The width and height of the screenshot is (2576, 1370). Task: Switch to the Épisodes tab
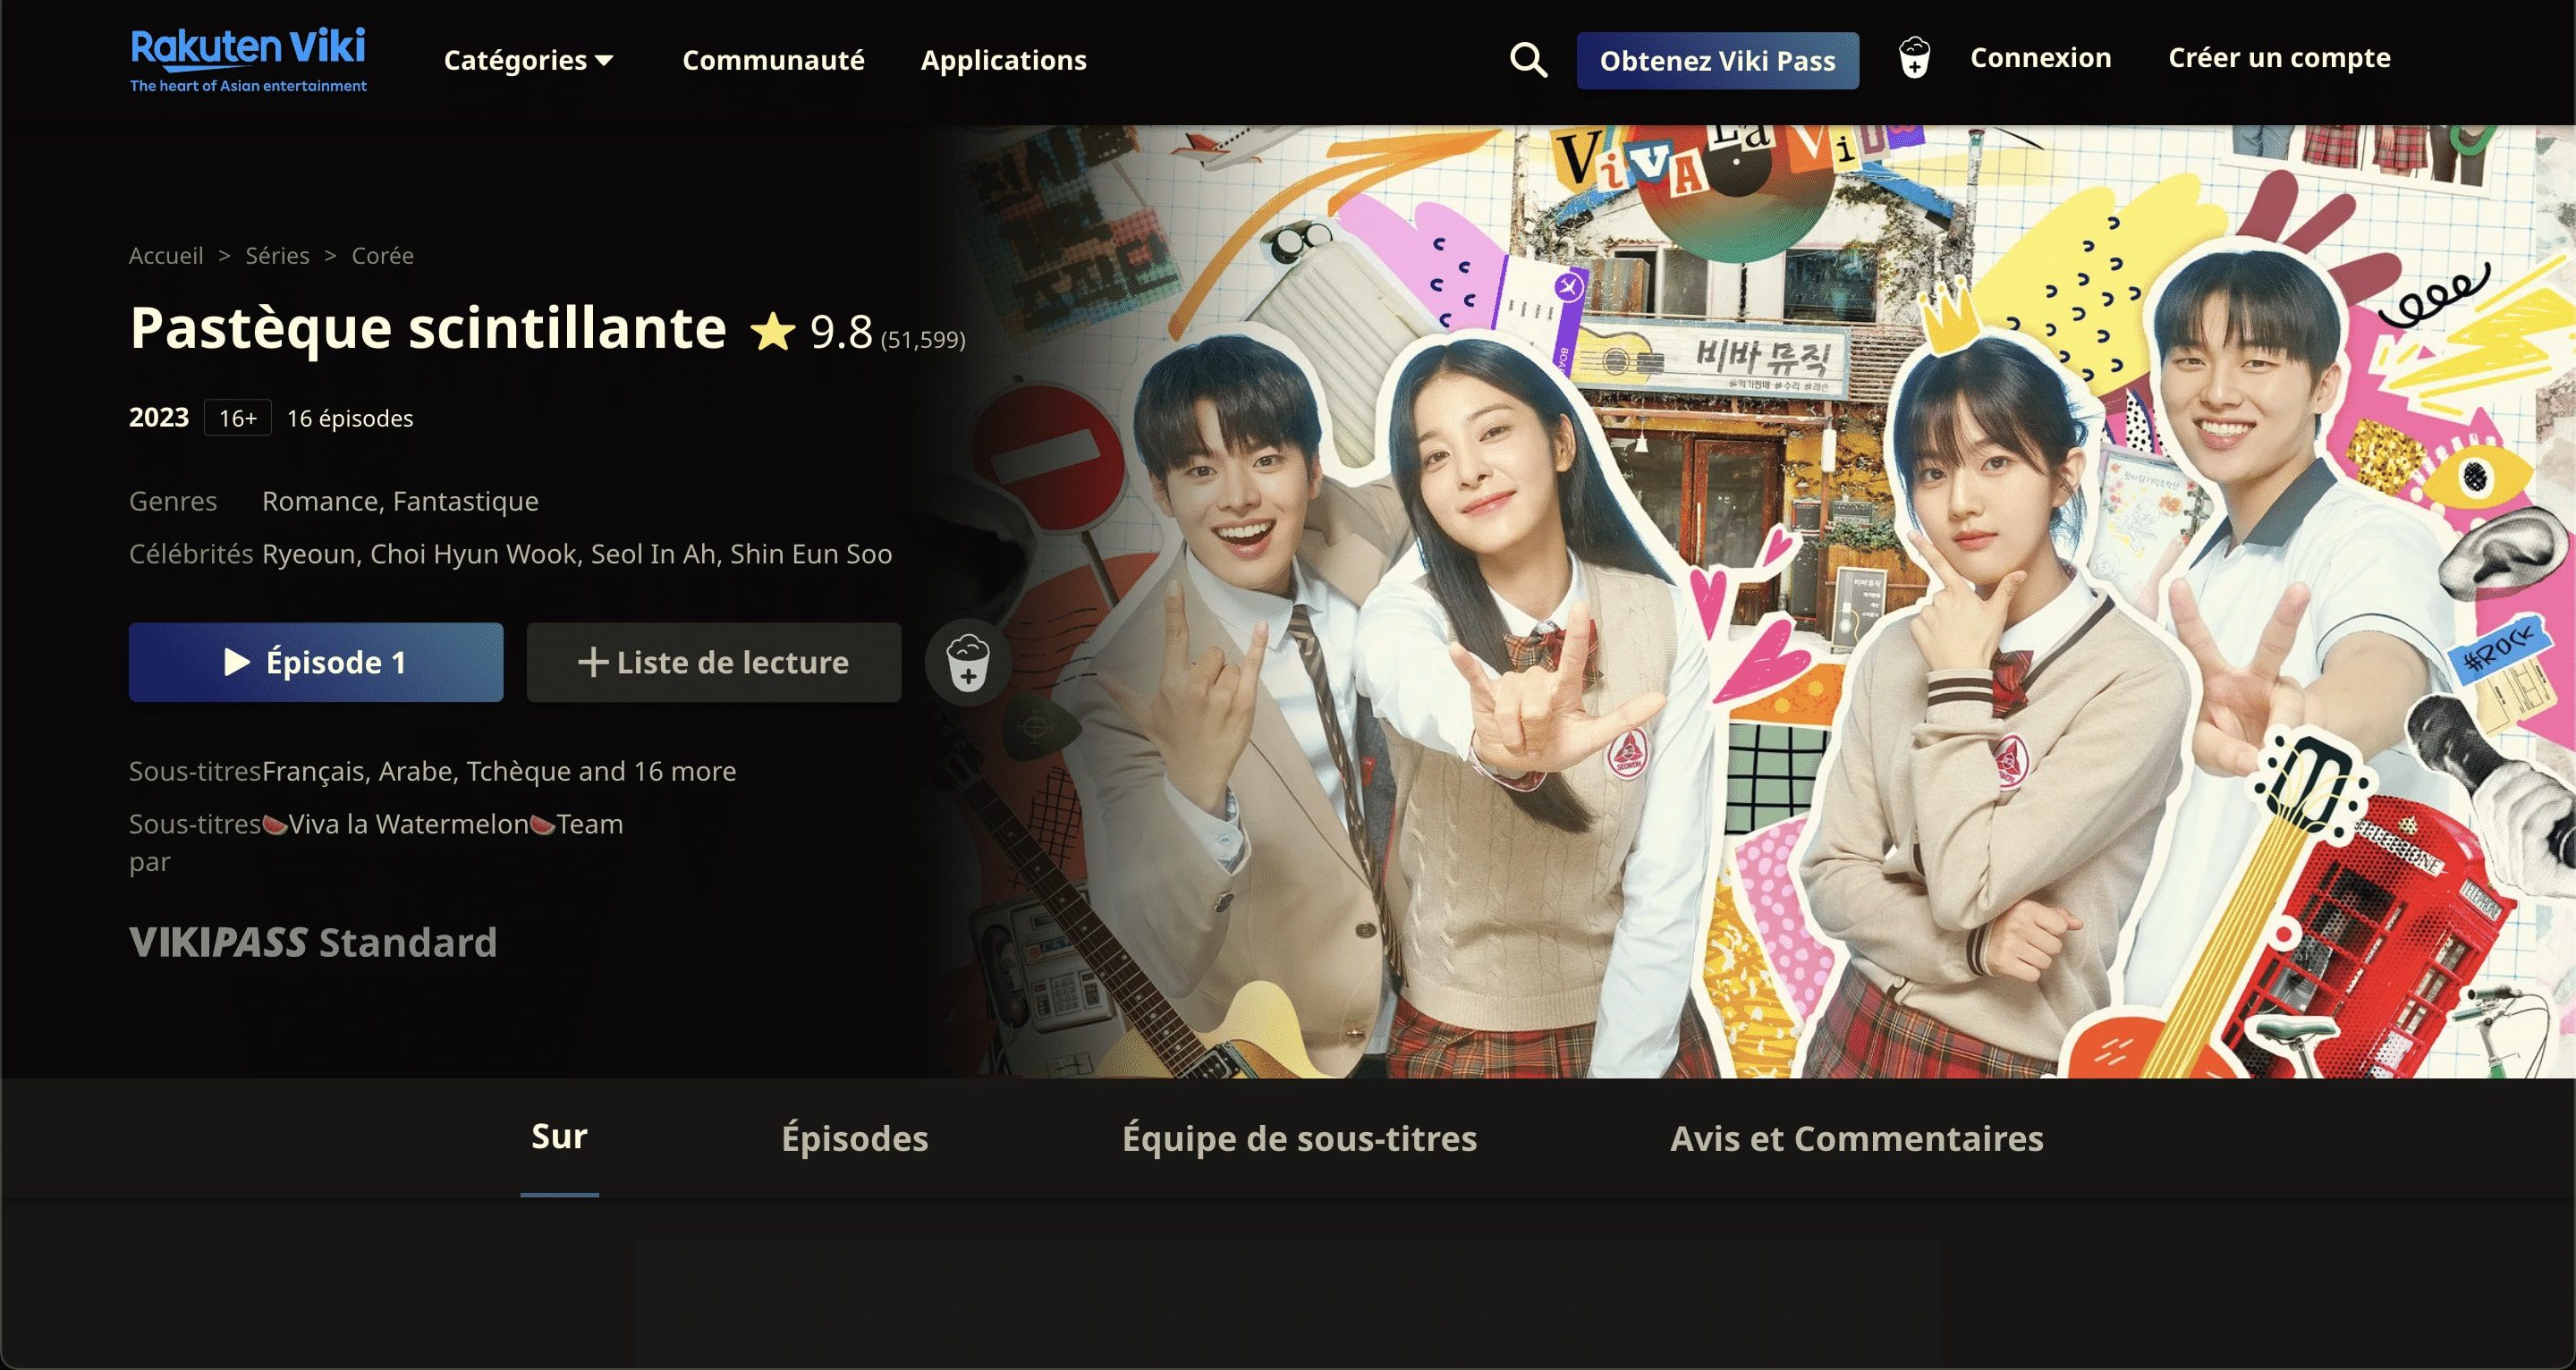pos(854,1138)
